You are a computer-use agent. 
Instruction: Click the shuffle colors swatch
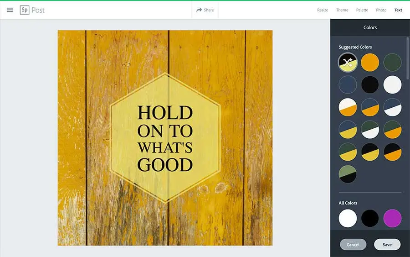coord(348,63)
